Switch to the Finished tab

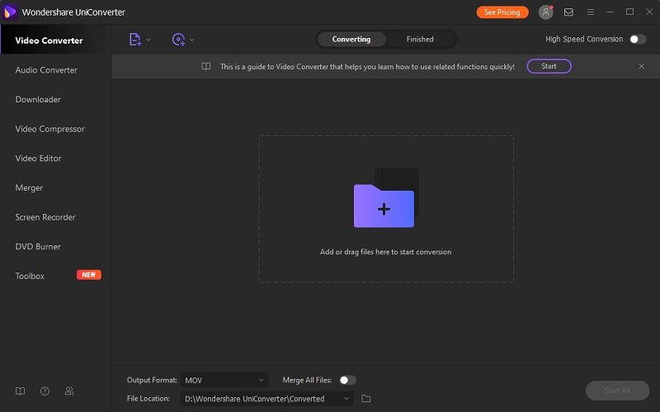[x=420, y=39]
